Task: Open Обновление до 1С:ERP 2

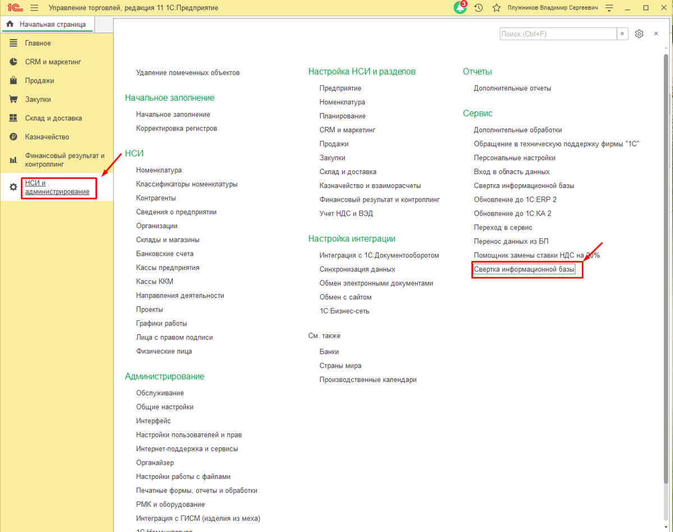Action: [x=515, y=199]
